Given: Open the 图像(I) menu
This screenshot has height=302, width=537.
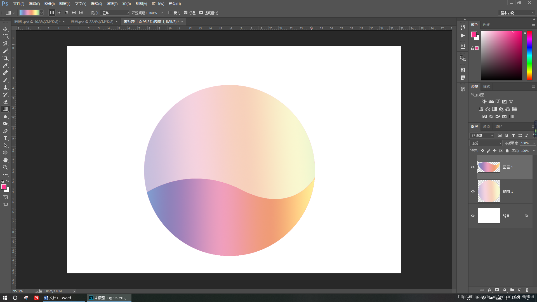Looking at the screenshot, I should (x=50, y=4).
